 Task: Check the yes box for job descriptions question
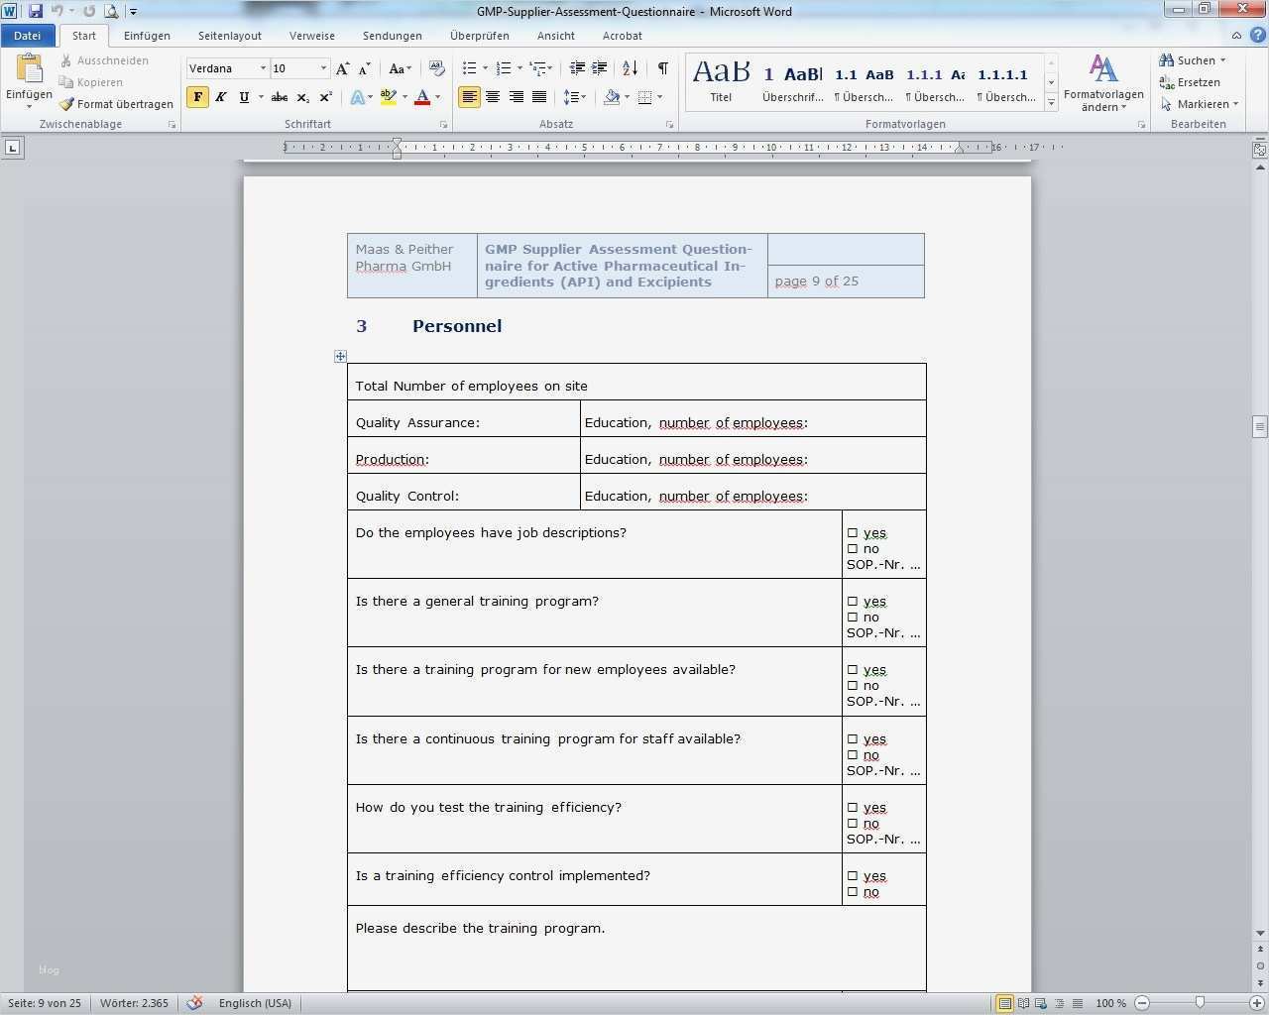[854, 532]
